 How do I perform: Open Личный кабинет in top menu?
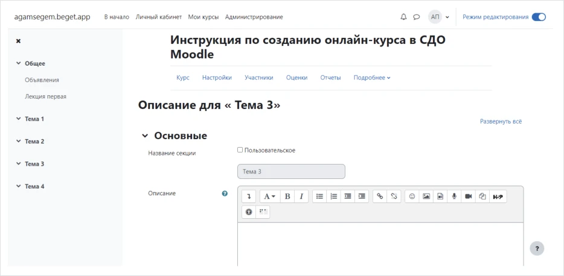[x=159, y=17]
